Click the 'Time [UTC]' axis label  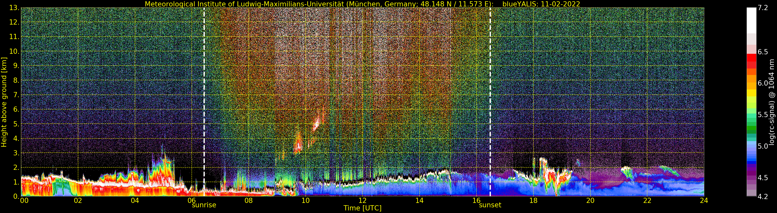point(362,208)
